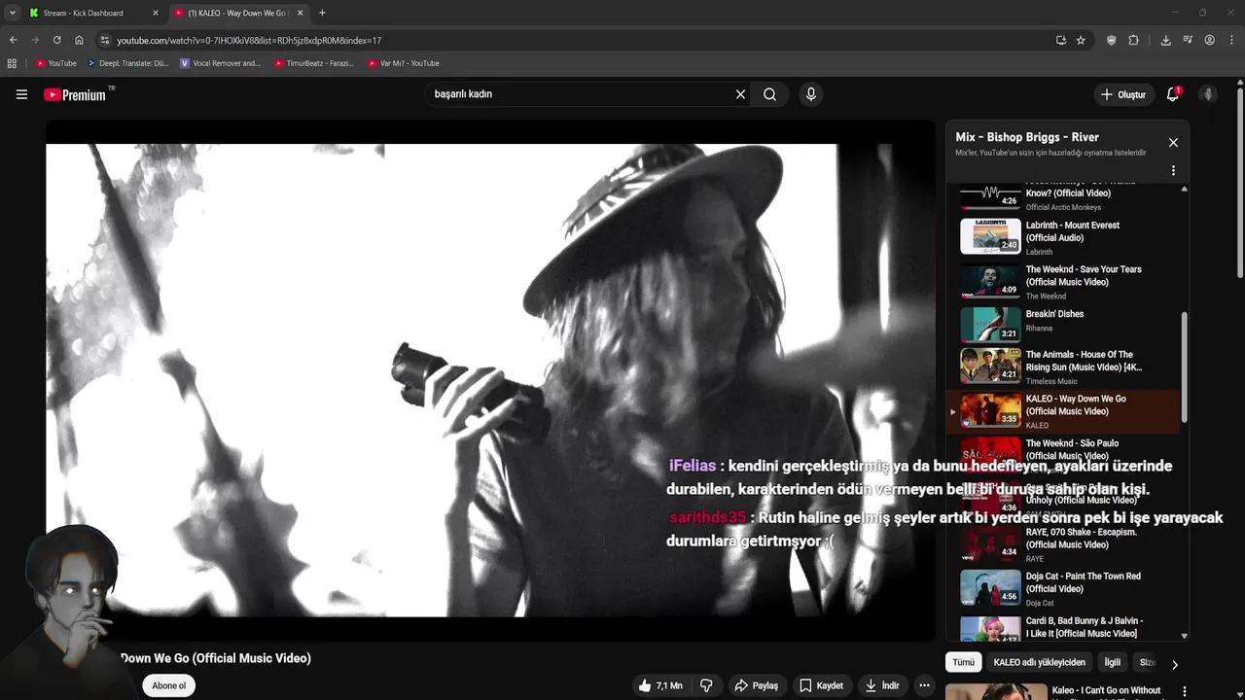
Task: Open Mix playlist three-dot options
Action: coord(1173,170)
